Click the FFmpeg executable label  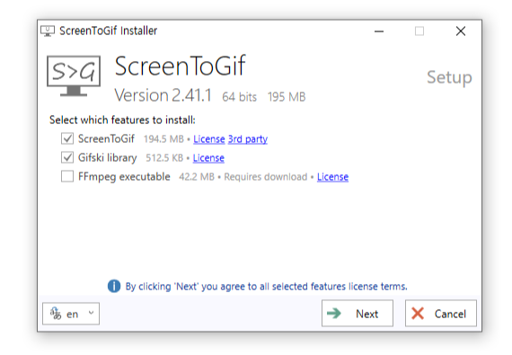point(124,177)
